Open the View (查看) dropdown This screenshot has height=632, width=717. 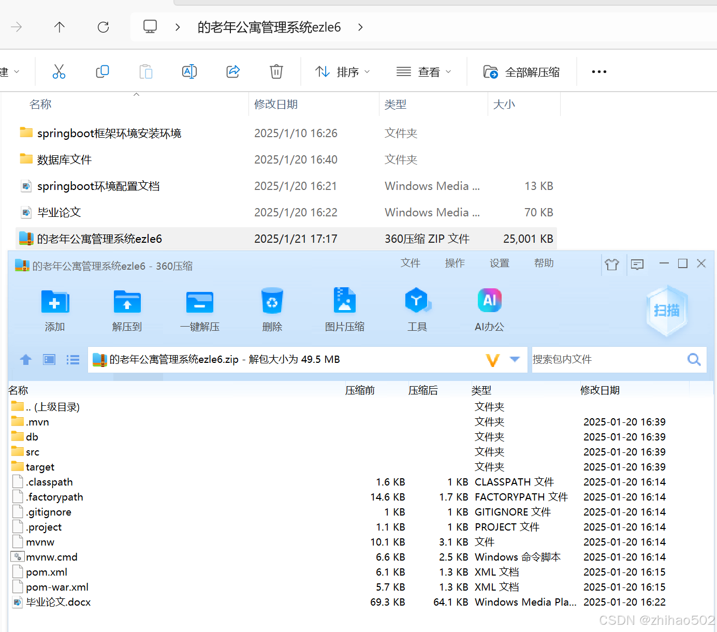tap(423, 72)
